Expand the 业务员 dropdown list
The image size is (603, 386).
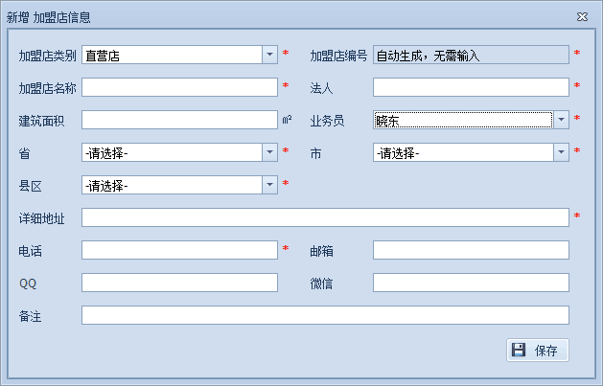[x=561, y=120]
